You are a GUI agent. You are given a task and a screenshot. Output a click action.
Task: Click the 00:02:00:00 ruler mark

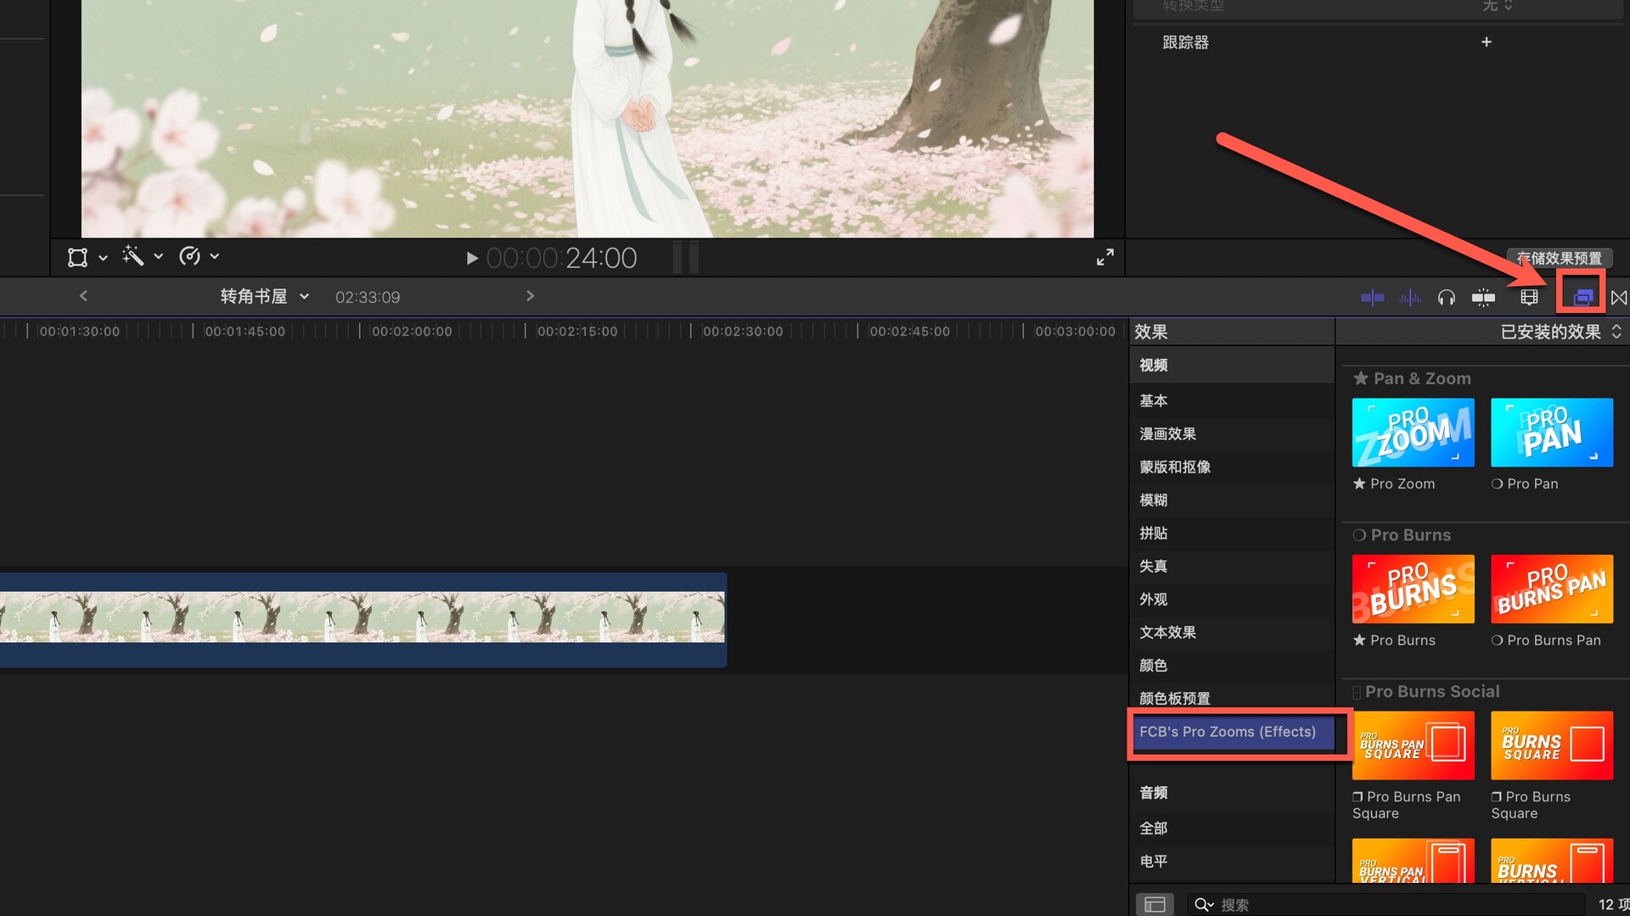pyautogui.click(x=411, y=332)
